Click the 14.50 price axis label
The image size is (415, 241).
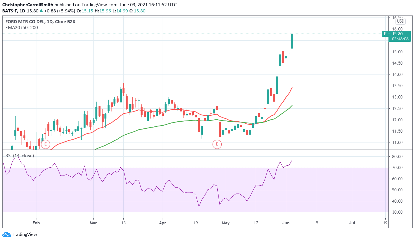pos(397,63)
